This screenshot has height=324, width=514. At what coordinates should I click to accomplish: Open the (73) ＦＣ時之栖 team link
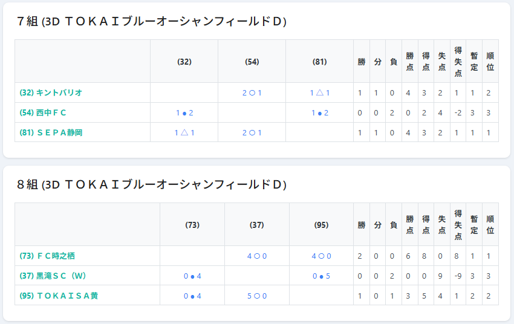47,256
